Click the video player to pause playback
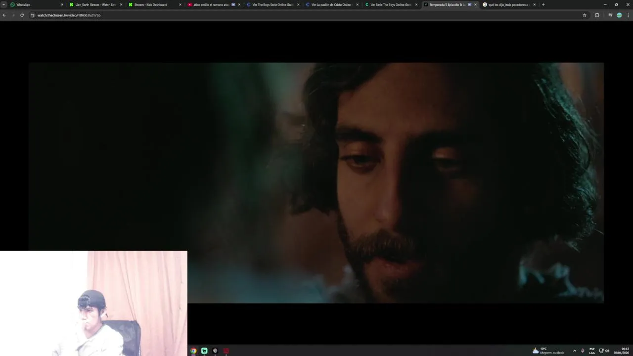Image resolution: width=633 pixels, height=356 pixels. [316, 182]
